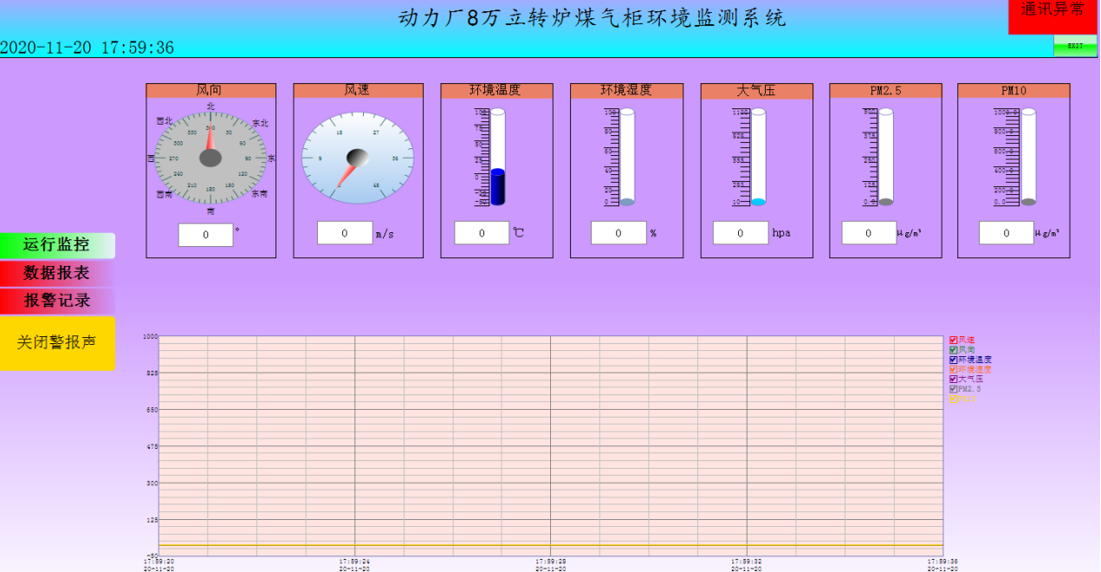Click the wind direction compass dial

point(210,158)
